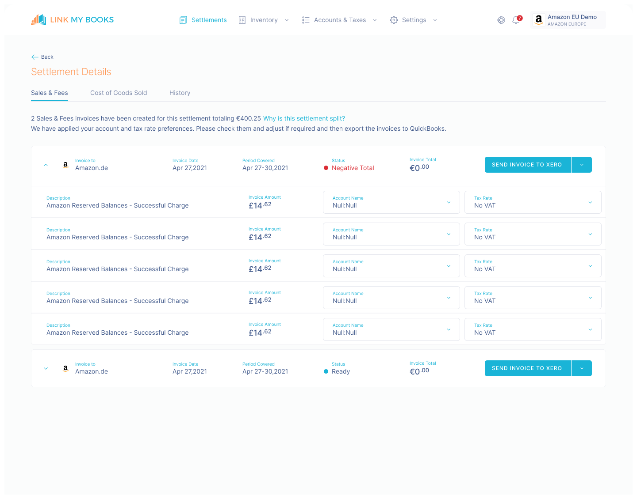The image size is (637, 499).
Task: Open the first row's Account Name dropdown
Action: coord(391,202)
